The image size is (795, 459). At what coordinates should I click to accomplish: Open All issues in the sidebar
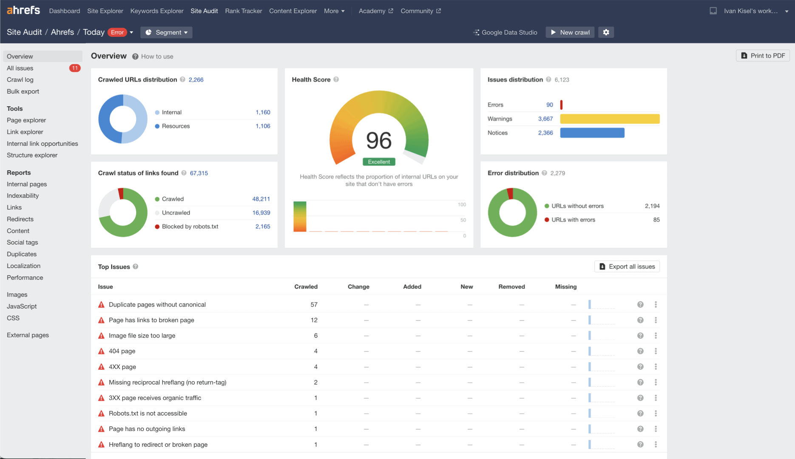[x=20, y=68]
